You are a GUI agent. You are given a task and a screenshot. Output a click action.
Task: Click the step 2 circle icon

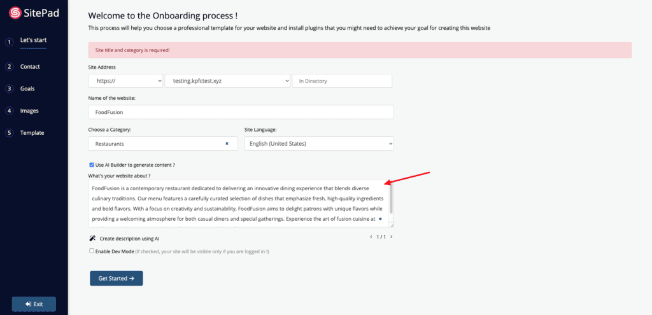point(9,67)
